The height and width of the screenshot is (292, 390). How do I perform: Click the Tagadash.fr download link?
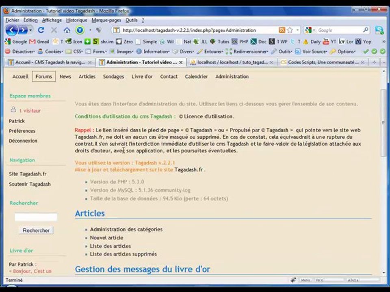[x=188, y=170]
